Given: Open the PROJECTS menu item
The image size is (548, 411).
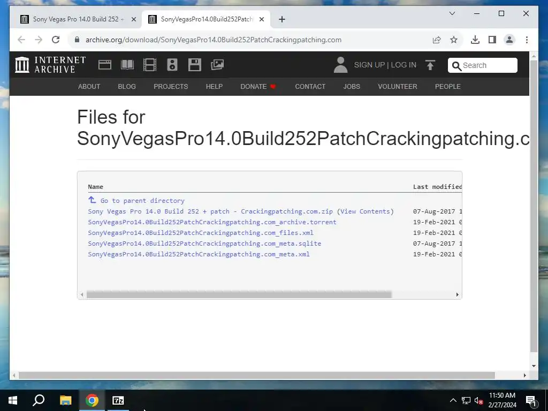Looking at the screenshot, I should (x=171, y=87).
